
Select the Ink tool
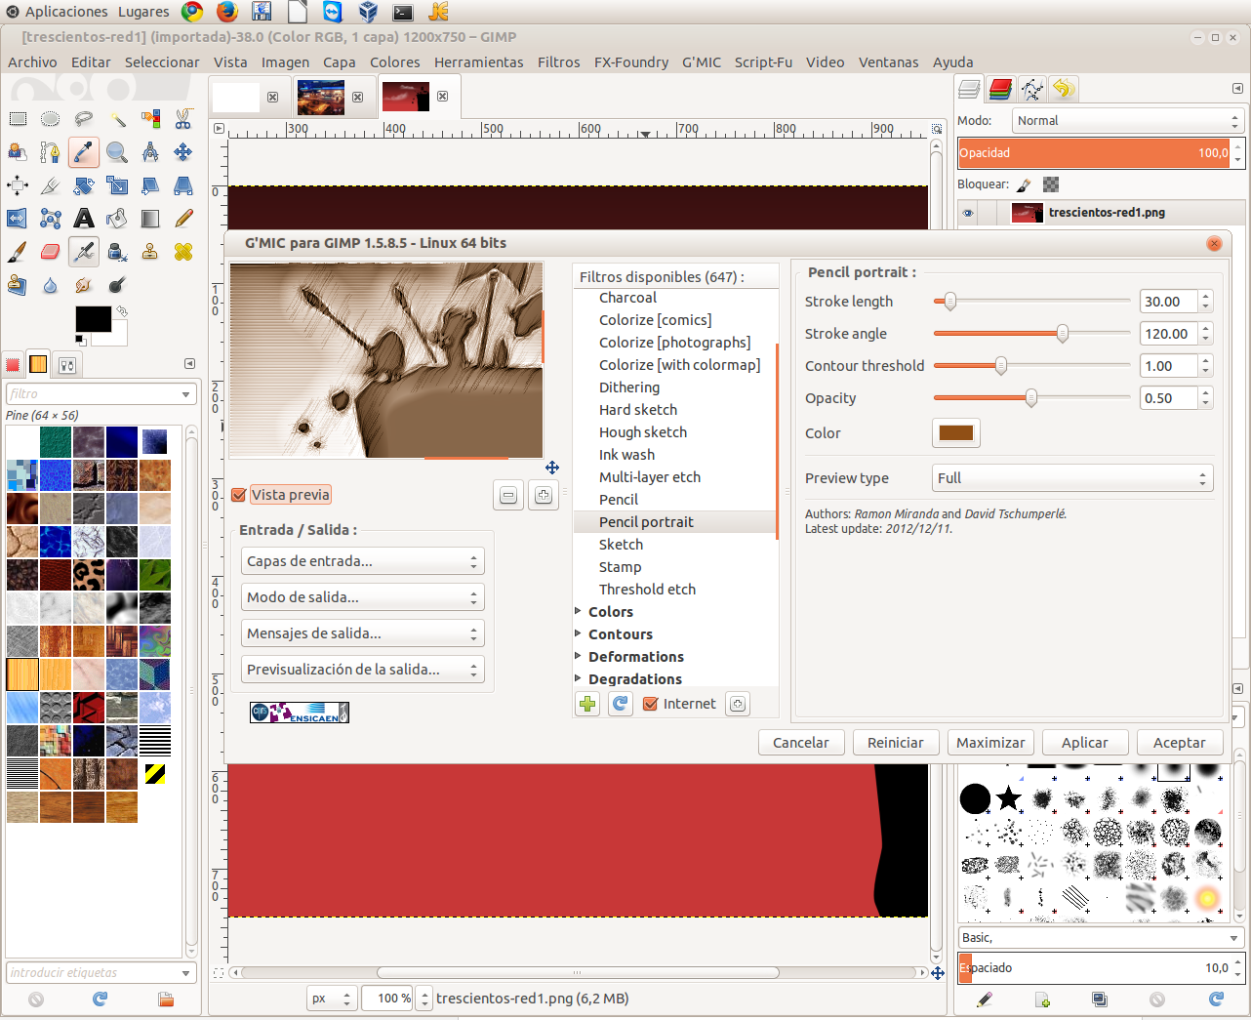point(117,252)
